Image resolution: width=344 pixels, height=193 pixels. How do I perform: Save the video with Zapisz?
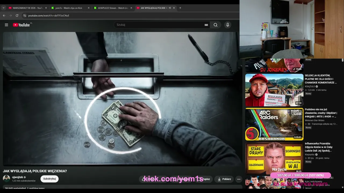click(x=204, y=179)
